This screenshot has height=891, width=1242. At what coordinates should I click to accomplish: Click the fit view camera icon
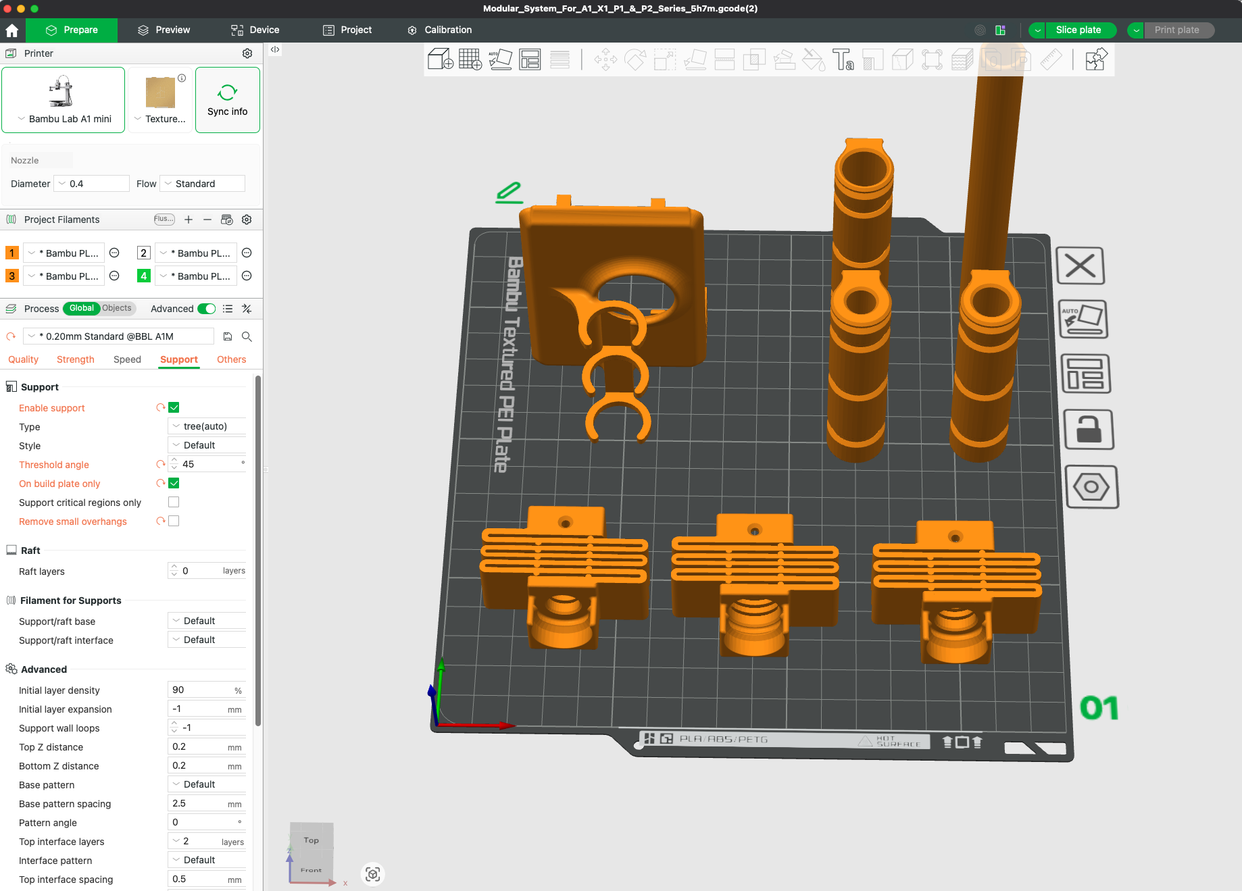coord(372,874)
